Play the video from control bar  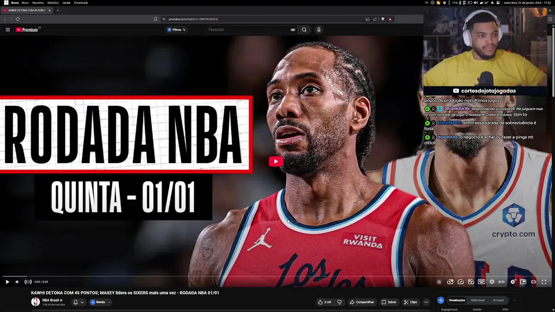point(7,282)
